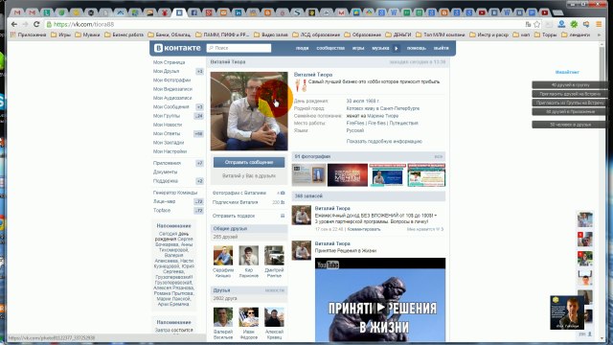Open the Топ МЛМ компани bookmarks folder
The width and height of the screenshot is (613, 345).
point(441,34)
